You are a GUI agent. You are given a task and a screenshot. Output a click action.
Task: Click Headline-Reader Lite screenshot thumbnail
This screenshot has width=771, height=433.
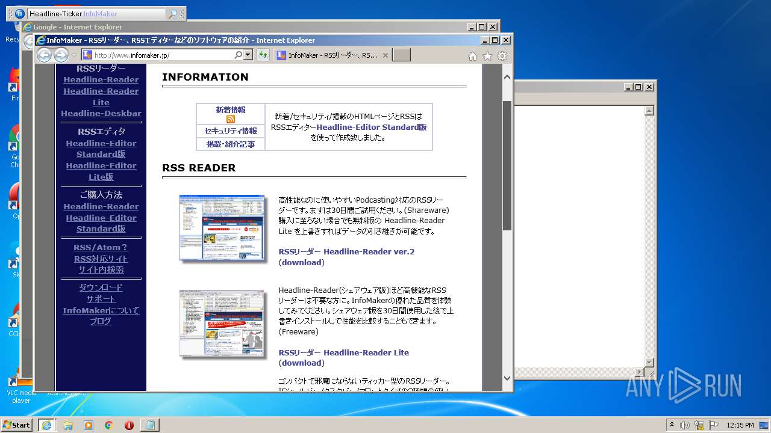223,324
